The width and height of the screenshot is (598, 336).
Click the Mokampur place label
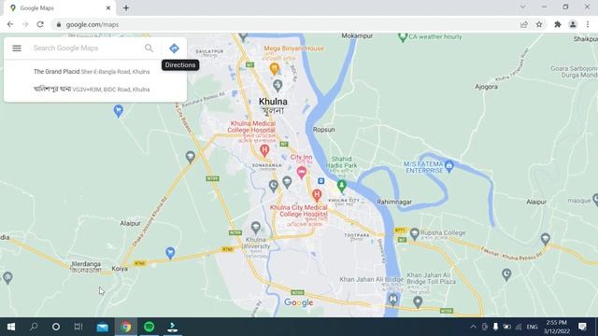(357, 35)
